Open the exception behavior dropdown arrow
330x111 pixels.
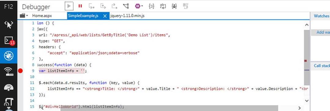pos(142,6)
